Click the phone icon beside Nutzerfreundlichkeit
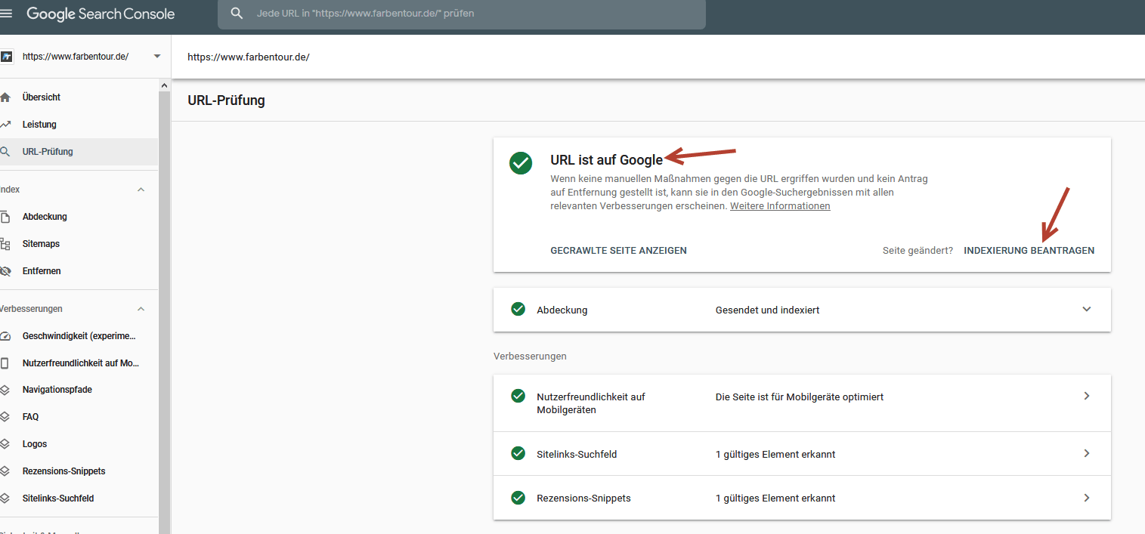Viewport: 1145px width, 534px height. (x=5, y=363)
